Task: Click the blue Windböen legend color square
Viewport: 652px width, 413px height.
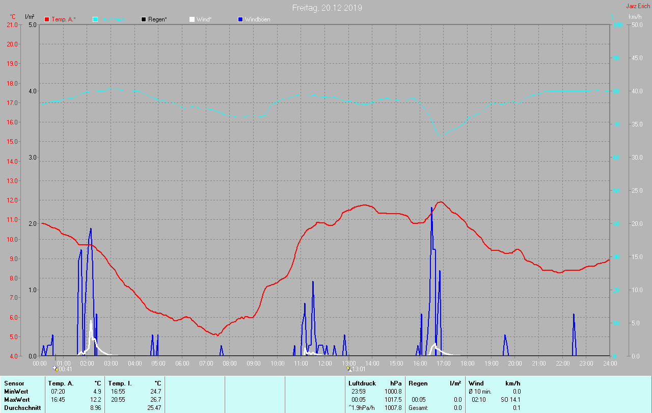Action: (240, 19)
